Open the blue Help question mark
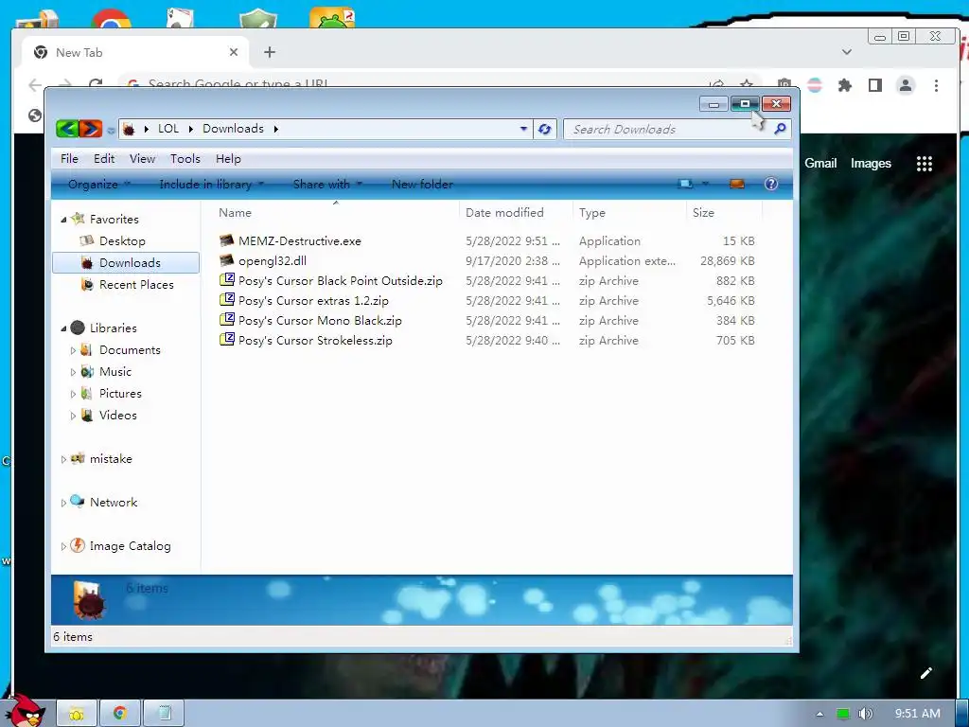Viewport: 969px width, 727px height. tap(770, 184)
